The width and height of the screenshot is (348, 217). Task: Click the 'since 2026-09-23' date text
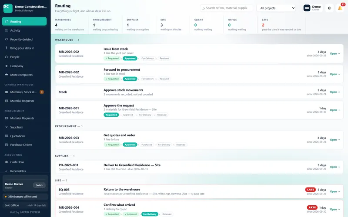(x=317, y=142)
